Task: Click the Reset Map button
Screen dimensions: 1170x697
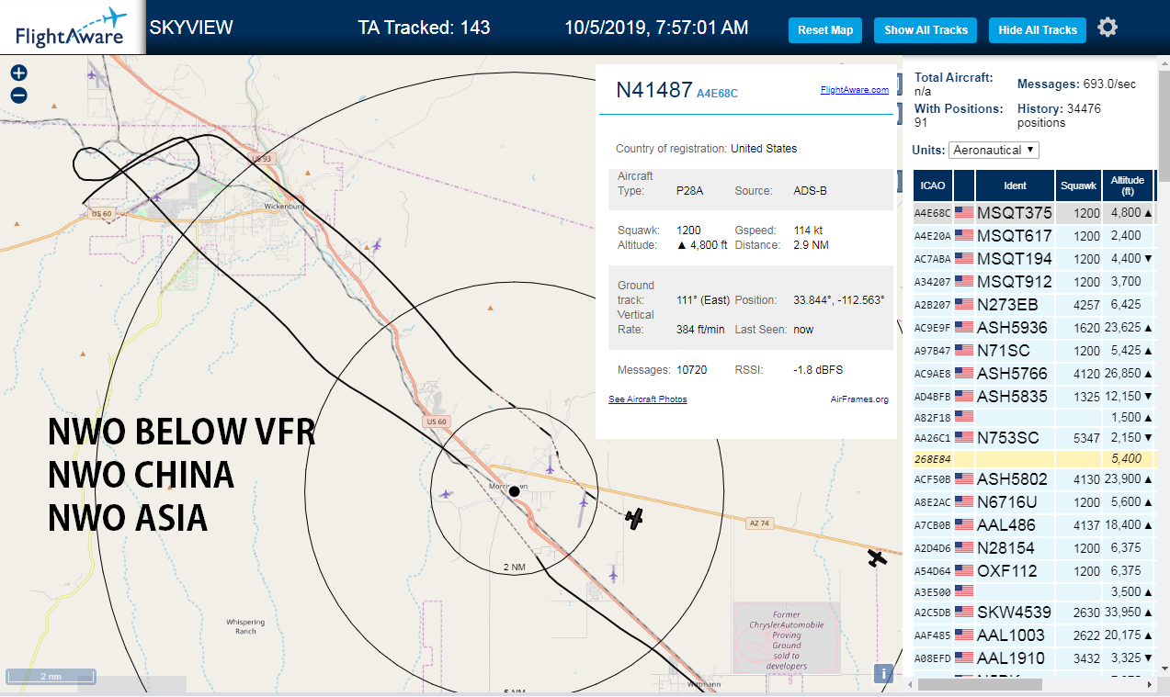Action: pyautogui.click(x=825, y=30)
